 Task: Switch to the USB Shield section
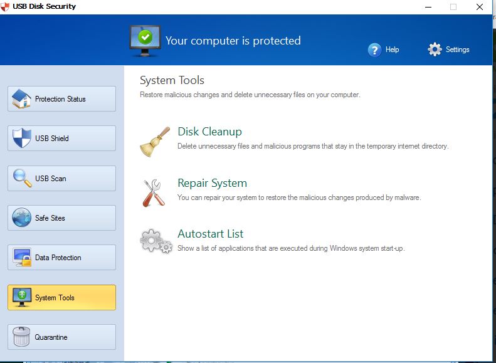tap(61, 138)
